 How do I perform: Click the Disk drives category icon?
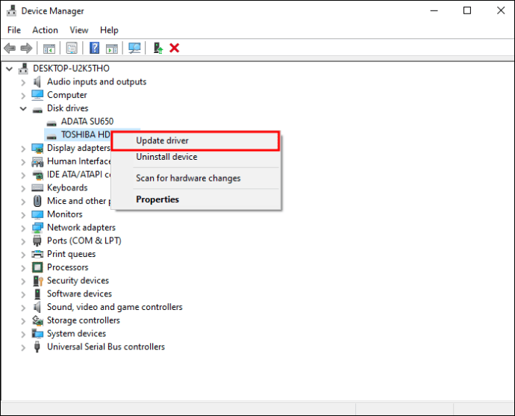coord(37,109)
